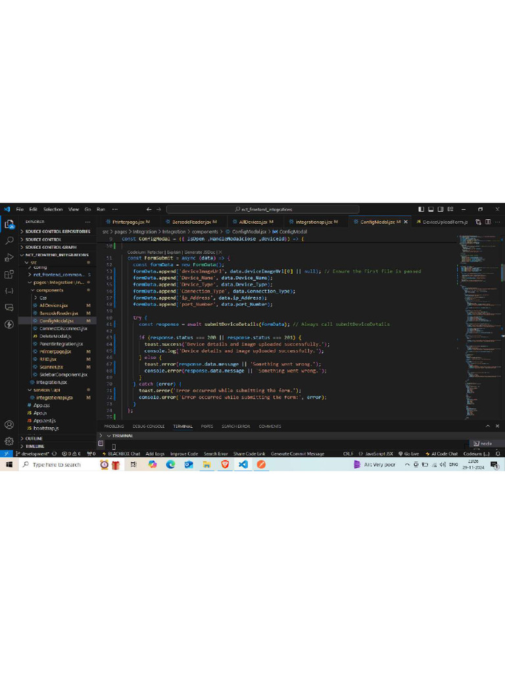
Task: Open the Windows Start menu
Action: 9,464
